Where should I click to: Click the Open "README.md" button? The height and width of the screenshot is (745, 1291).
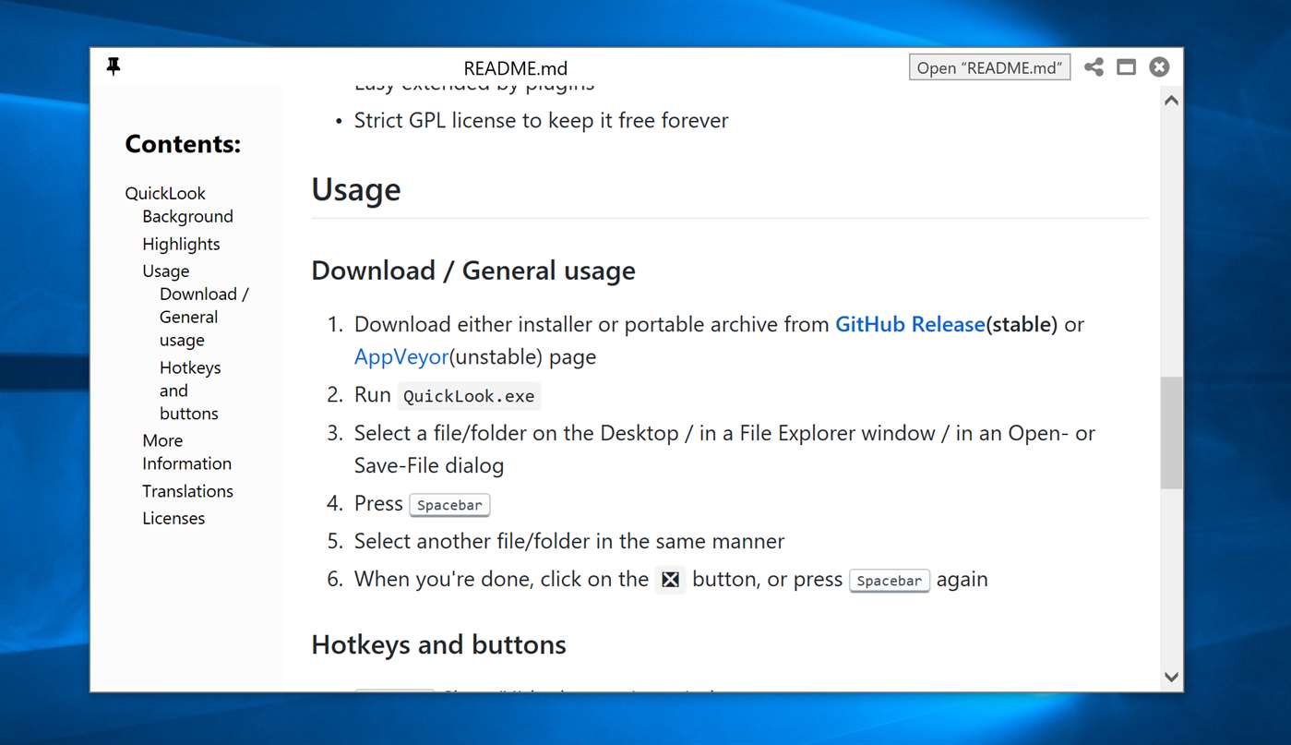point(989,67)
